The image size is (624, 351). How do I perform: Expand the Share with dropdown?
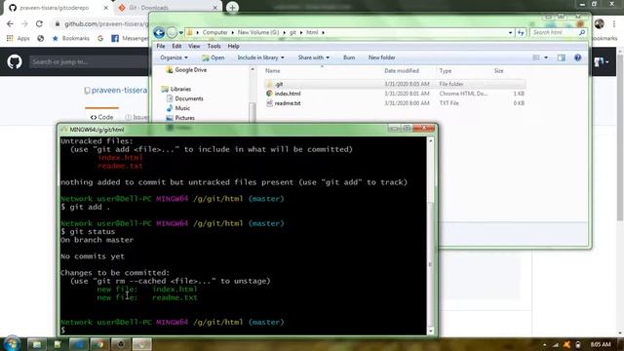point(314,58)
